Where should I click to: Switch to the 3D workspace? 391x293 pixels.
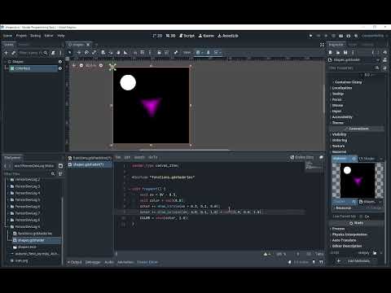pos(171,36)
